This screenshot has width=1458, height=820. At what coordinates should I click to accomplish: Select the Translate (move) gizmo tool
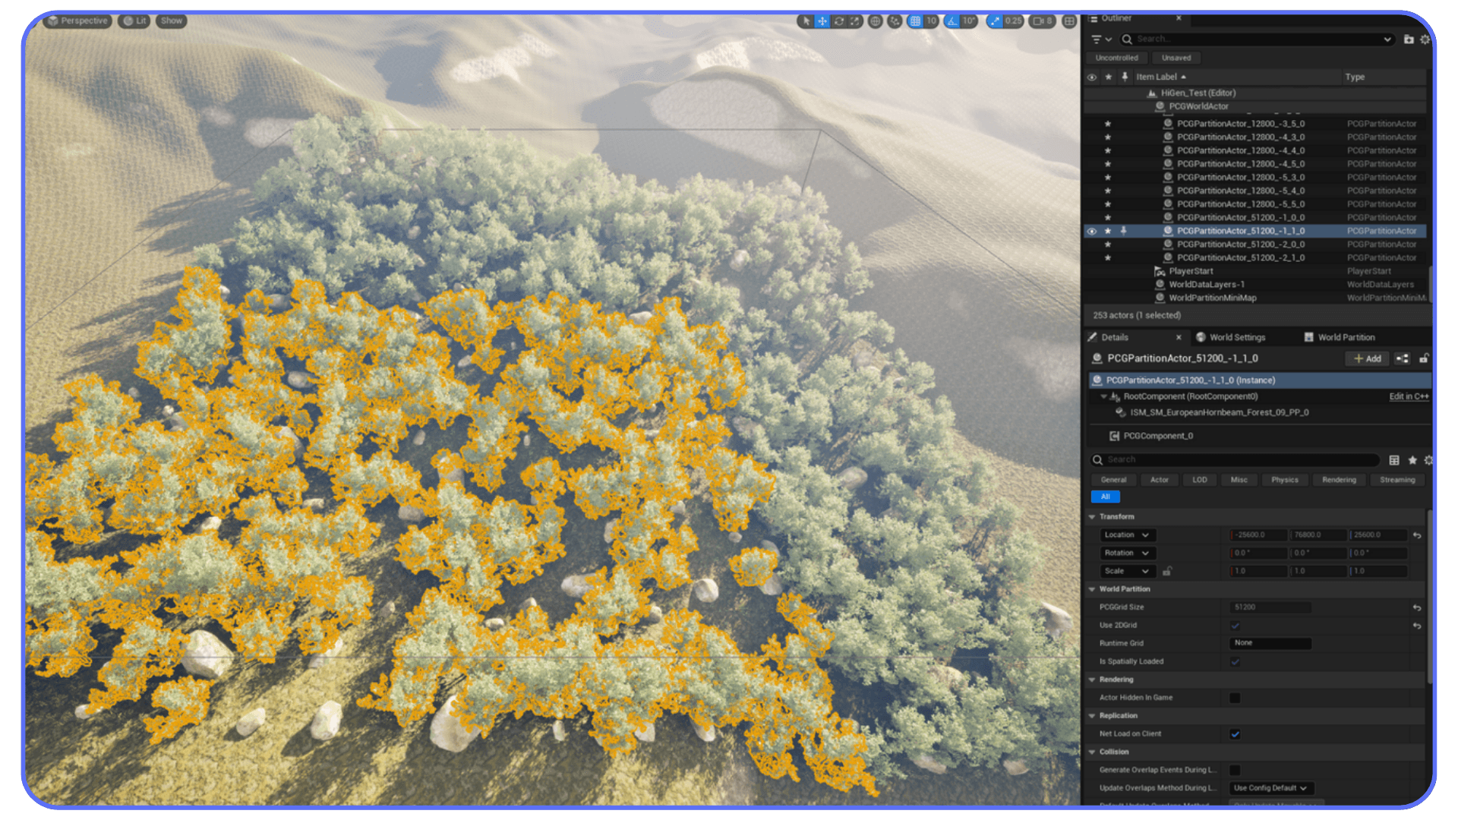(822, 21)
